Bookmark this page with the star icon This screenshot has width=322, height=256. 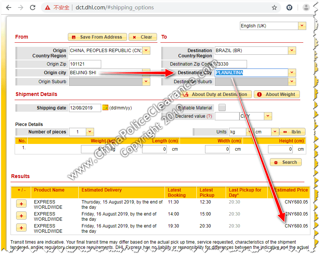pyautogui.click(x=274, y=8)
